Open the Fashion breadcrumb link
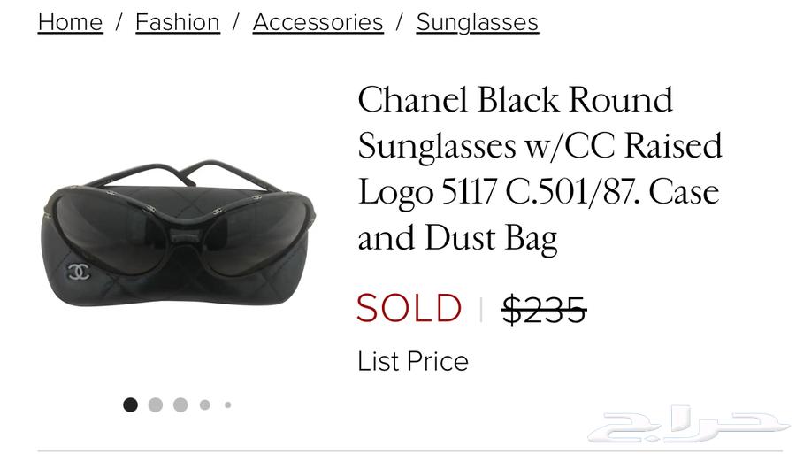This screenshot has width=796, height=454. click(x=177, y=22)
